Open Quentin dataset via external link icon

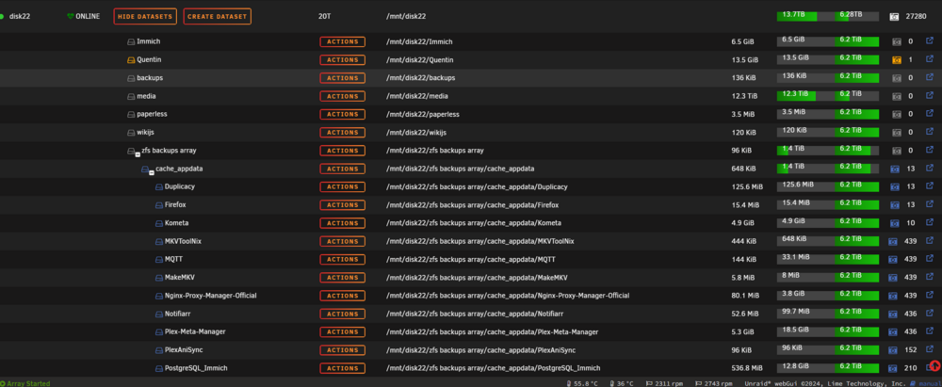930,59
